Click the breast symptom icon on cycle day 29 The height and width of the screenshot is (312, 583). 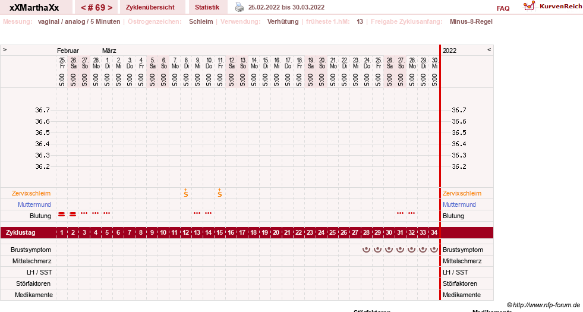pyautogui.click(x=377, y=249)
